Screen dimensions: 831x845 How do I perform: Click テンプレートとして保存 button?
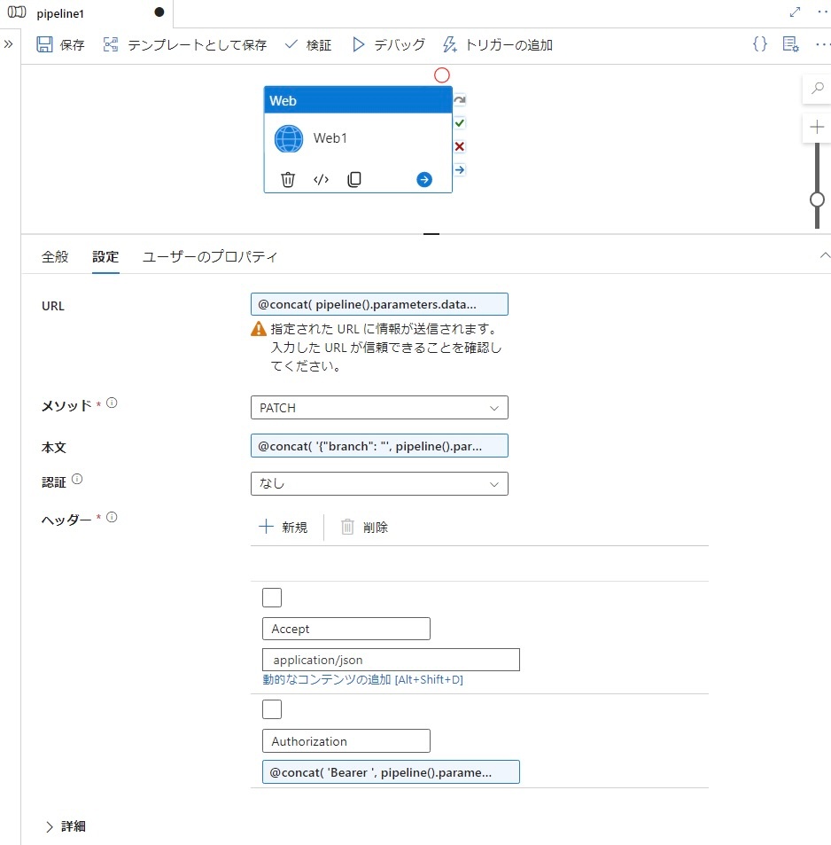(185, 44)
